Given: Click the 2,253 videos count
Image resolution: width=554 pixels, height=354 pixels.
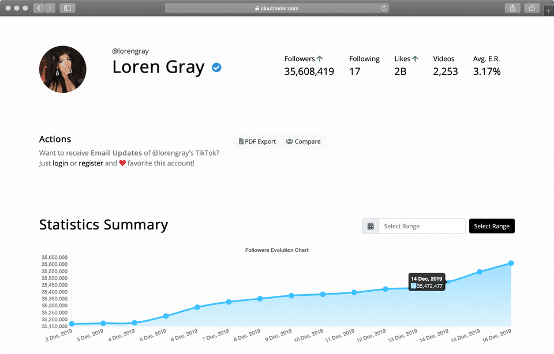Looking at the screenshot, I should pos(445,71).
